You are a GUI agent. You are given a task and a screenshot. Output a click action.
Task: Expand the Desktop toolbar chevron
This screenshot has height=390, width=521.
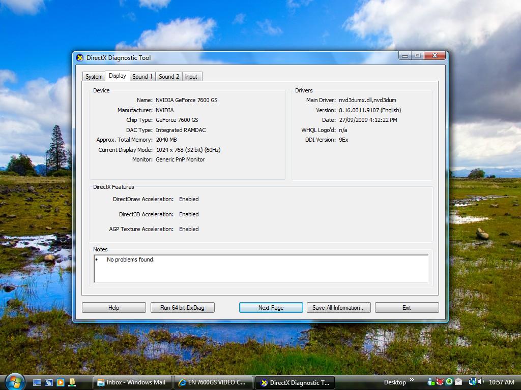coord(412,380)
